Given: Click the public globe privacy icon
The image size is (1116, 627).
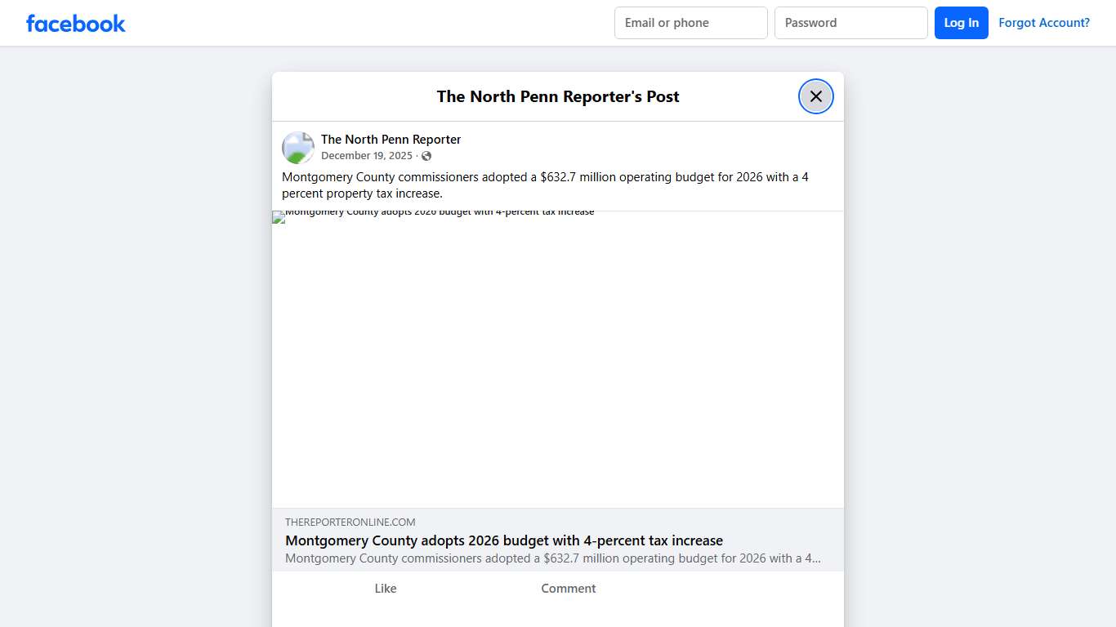Looking at the screenshot, I should click(x=426, y=156).
